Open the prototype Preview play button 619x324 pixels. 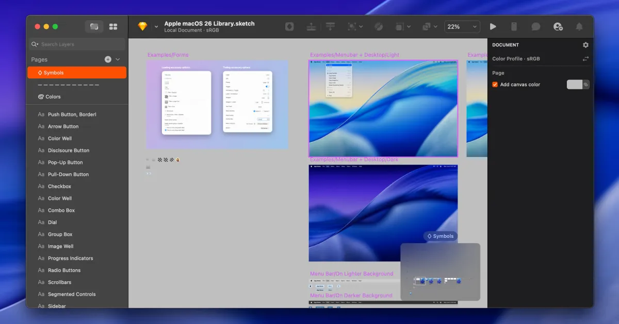pyautogui.click(x=493, y=26)
